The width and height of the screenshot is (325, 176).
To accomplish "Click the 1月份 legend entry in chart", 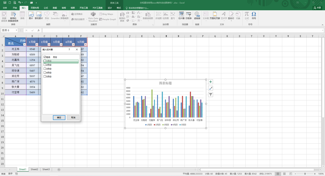I will (149, 125).
